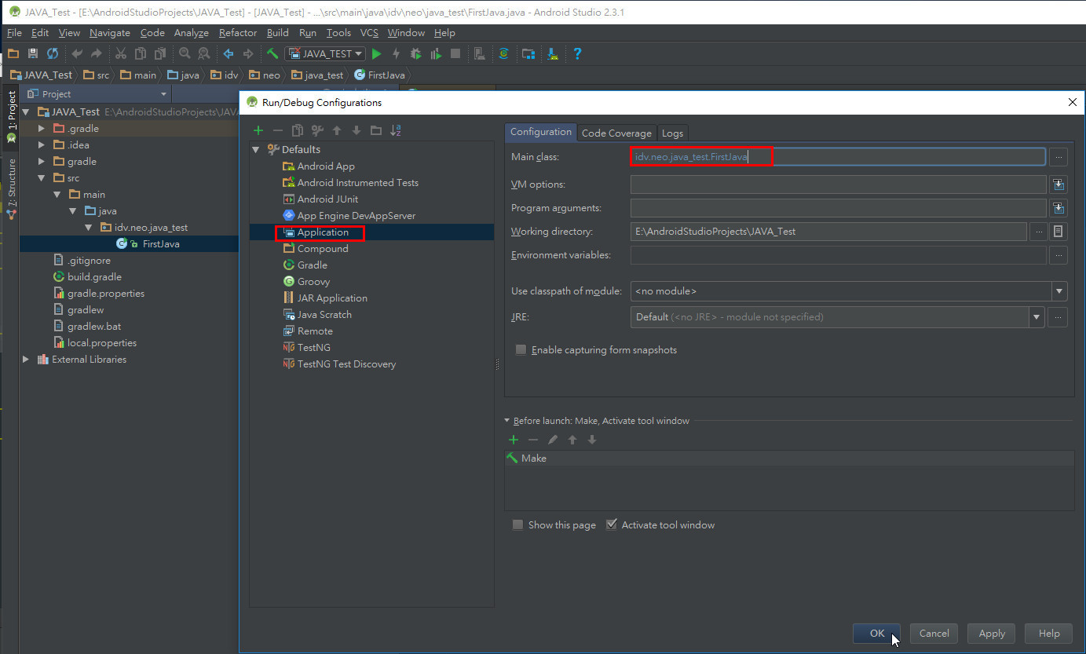Open the Build menu

coord(278,33)
